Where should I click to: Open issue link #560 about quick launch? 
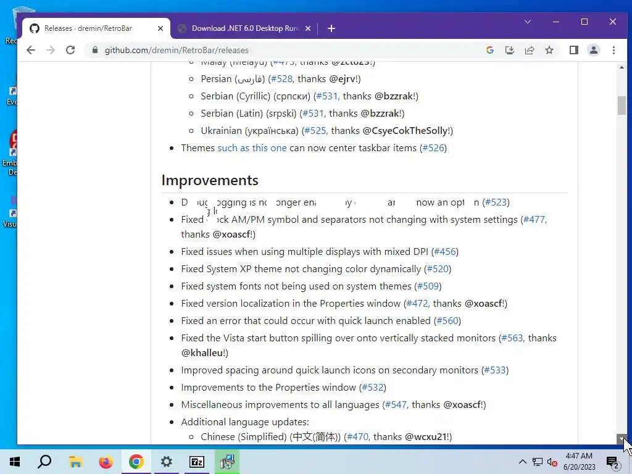[x=447, y=321]
